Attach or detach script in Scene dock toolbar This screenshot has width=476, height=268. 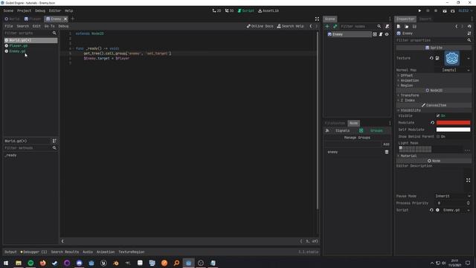pos(387,27)
